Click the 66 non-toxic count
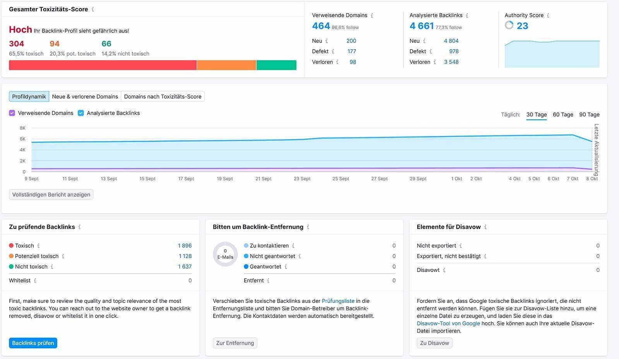 (106, 44)
